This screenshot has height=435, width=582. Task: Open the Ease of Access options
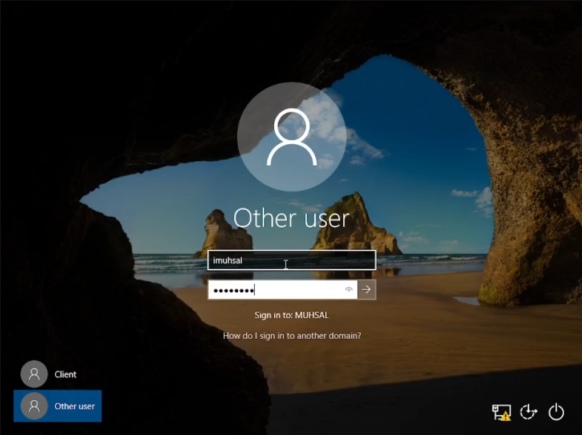click(528, 412)
